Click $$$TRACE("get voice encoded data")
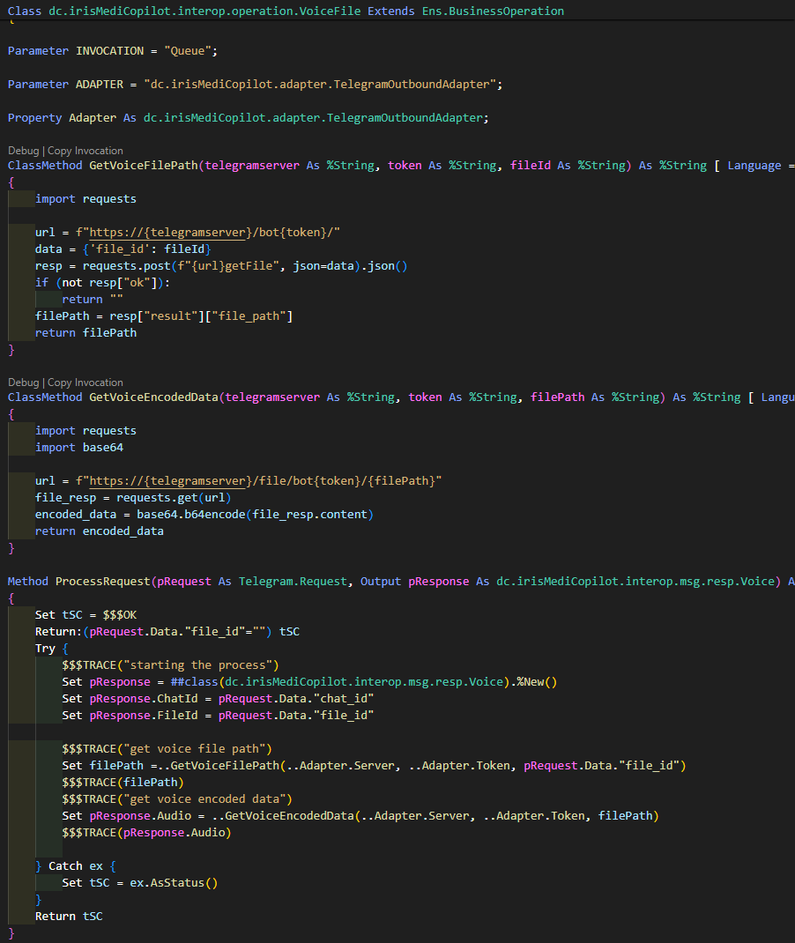Image resolution: width=795 pixels, height=943 pixels. pyautogui.click(x=177, y=799)
